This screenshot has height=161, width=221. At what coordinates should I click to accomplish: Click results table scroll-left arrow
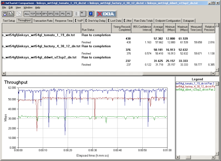4,73
